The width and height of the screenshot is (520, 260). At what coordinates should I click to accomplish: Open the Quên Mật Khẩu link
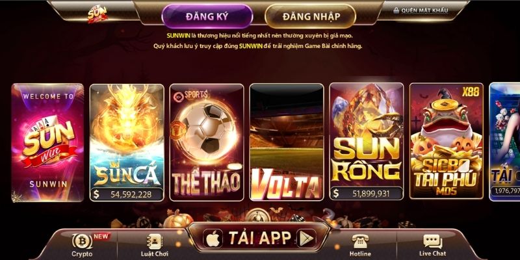424,10
